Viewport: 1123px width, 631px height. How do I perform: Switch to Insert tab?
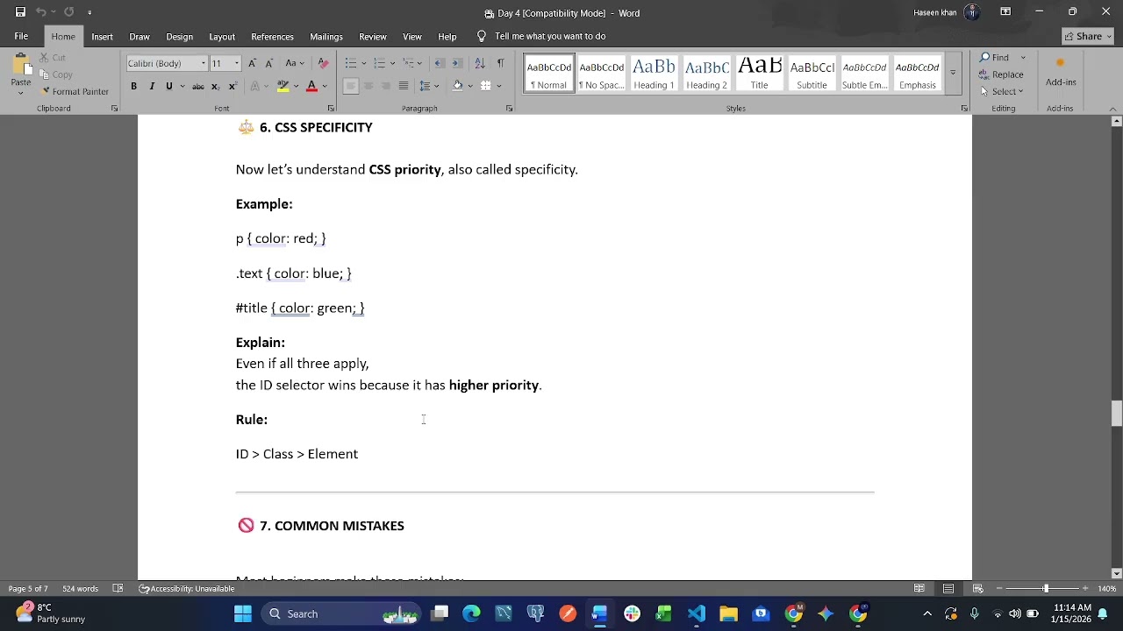click(102, 36)
